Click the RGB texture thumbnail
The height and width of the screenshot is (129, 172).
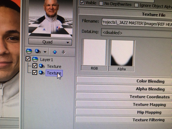click(x=95, y=52)
